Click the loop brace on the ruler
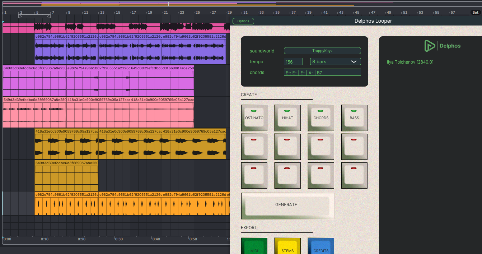The width and height of the screenshot is (482, 254). (34, 17)
